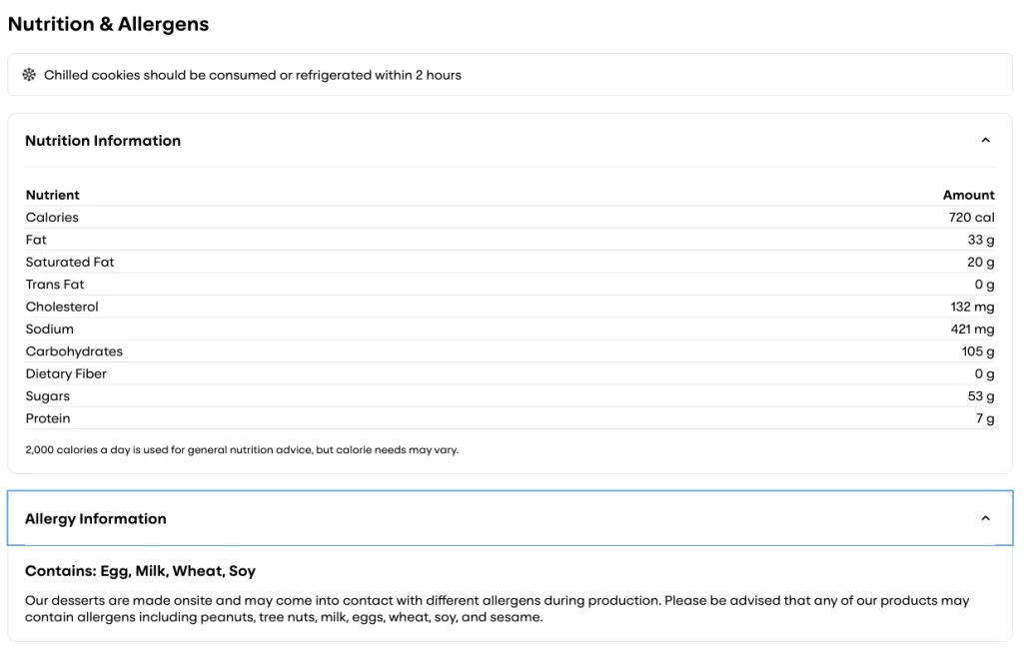Click the snowflake chilled icon
The width and height of the screenshot is (1023, 652).
click(x=29, y=75)
